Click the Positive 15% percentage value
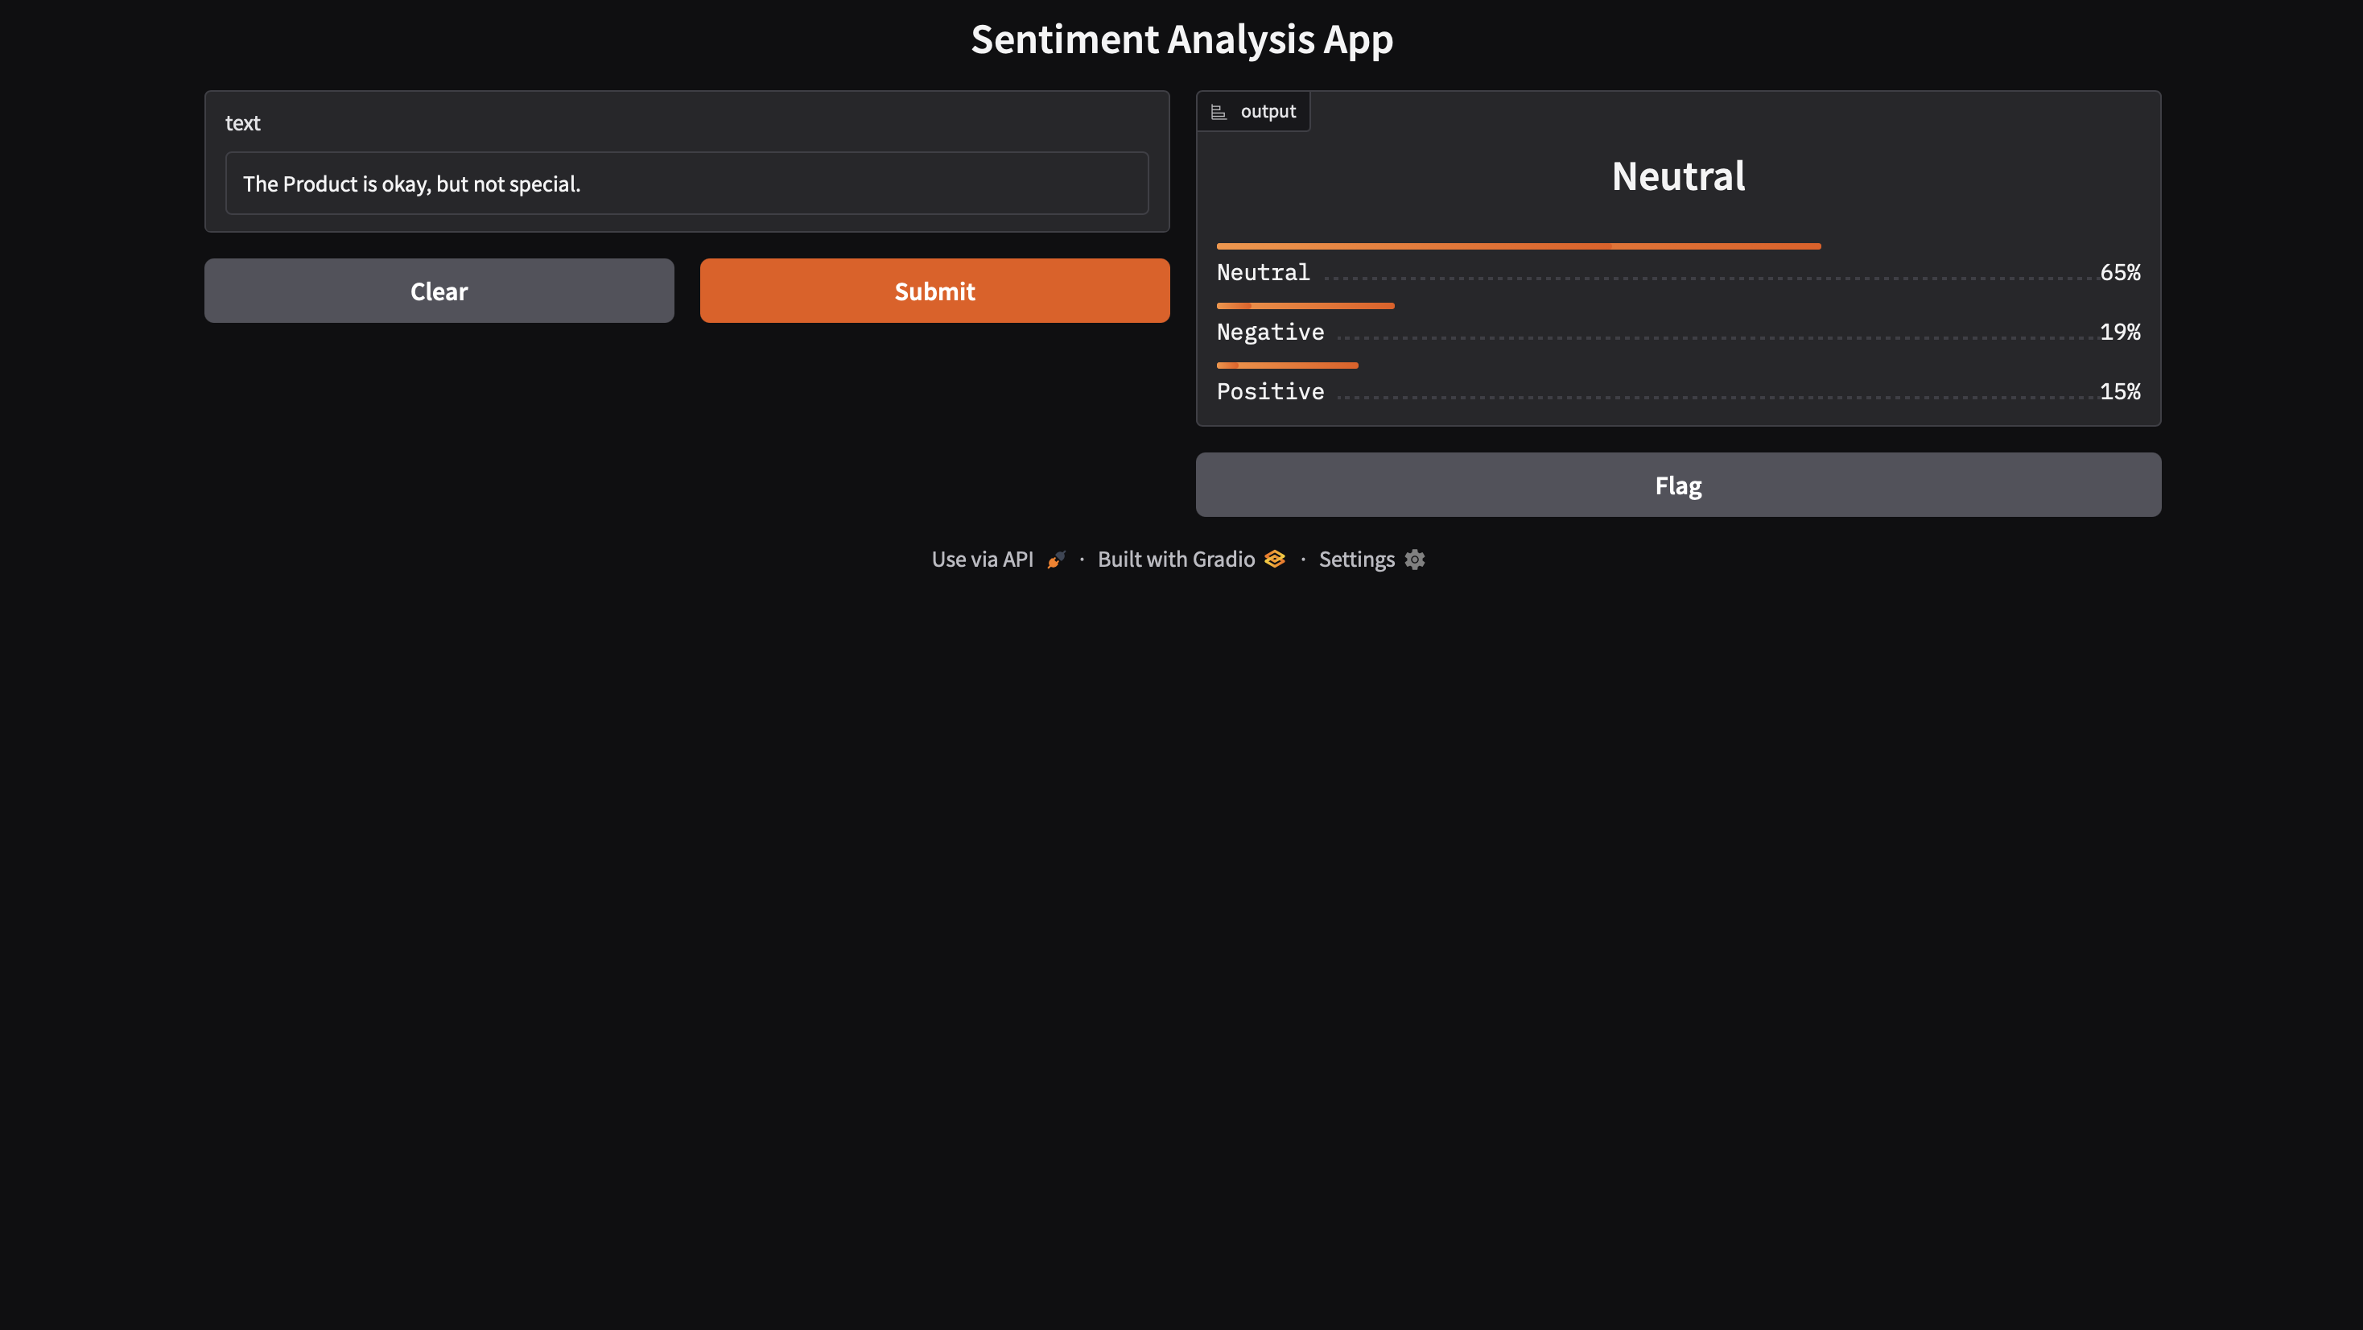This screenshot has height=1330, width=2363. tap(2119, 392)
